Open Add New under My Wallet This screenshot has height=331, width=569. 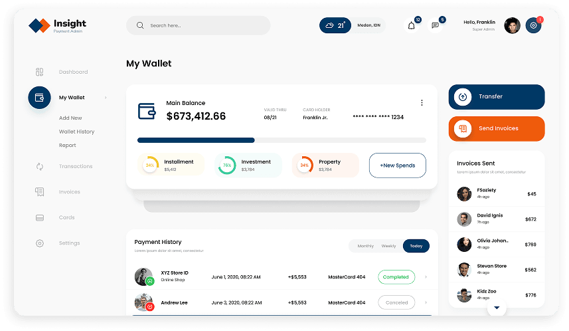(x=70, y=118)
